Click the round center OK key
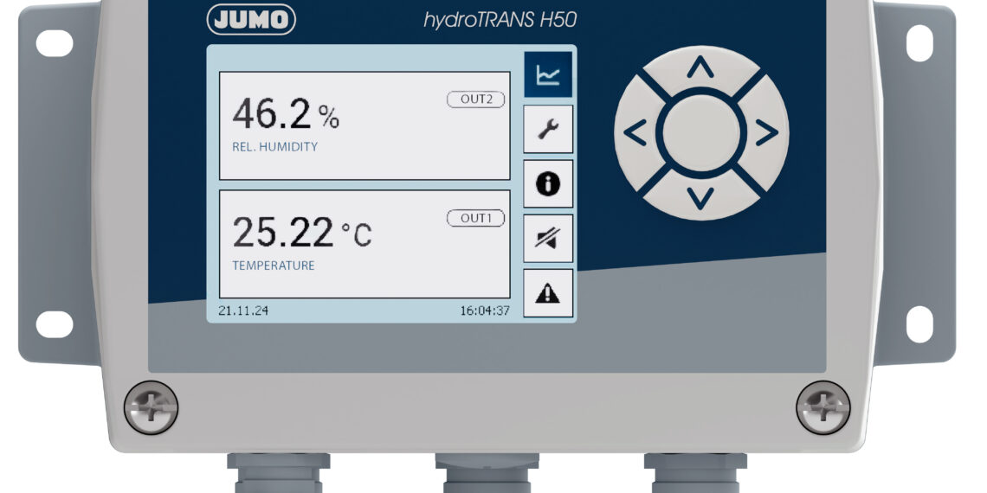The width and height of the screenshot is (987, 493). point(701,132)
